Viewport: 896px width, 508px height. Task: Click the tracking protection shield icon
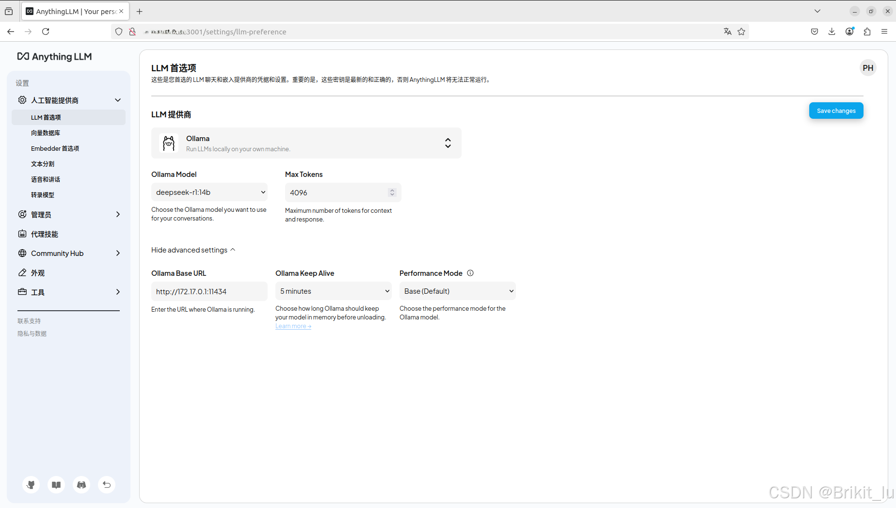point(119,32)
